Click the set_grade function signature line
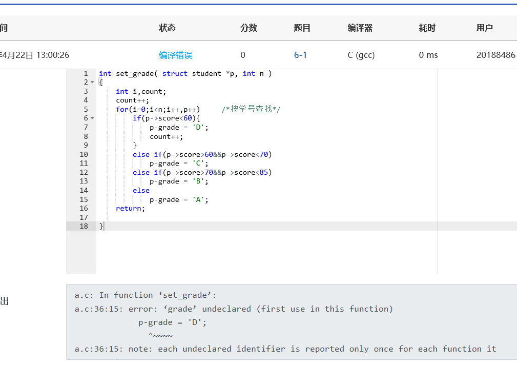517x367 pixels. (185, 73)
